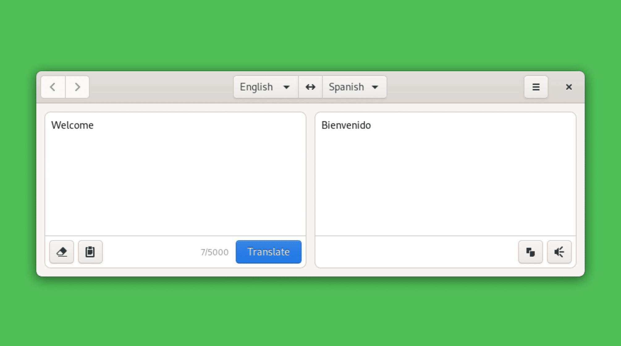The height and width of the screenshot is (346, 621).
Task: Open the hamburger main menu
Action: 536,87
